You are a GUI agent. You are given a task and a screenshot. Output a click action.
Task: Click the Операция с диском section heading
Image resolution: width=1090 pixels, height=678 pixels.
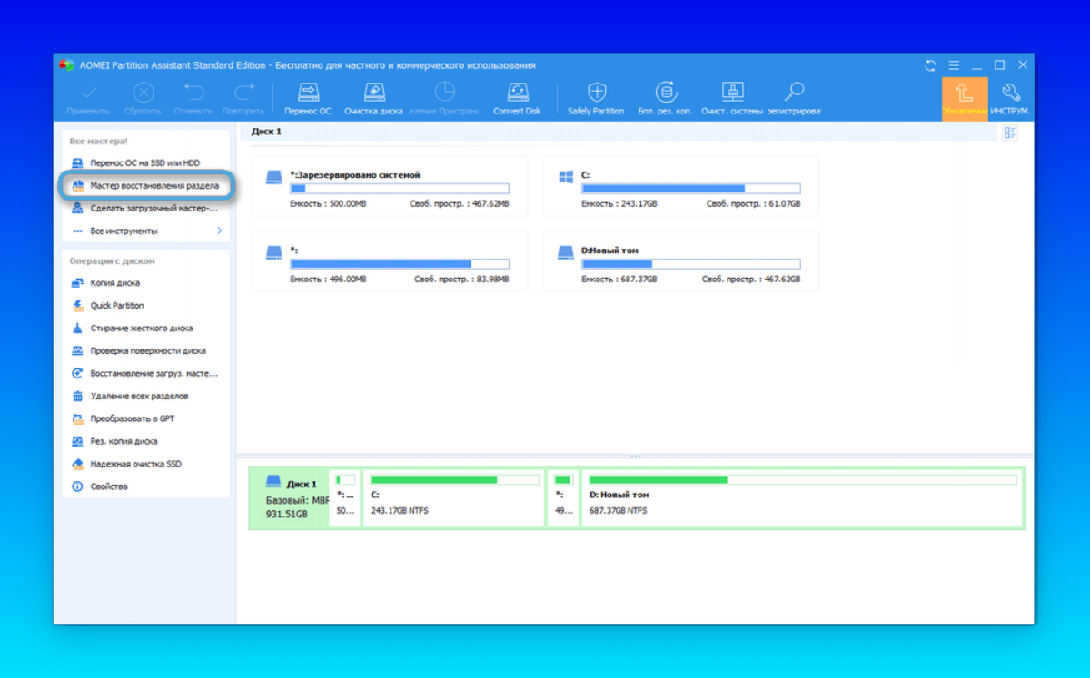tap(113, 260)
